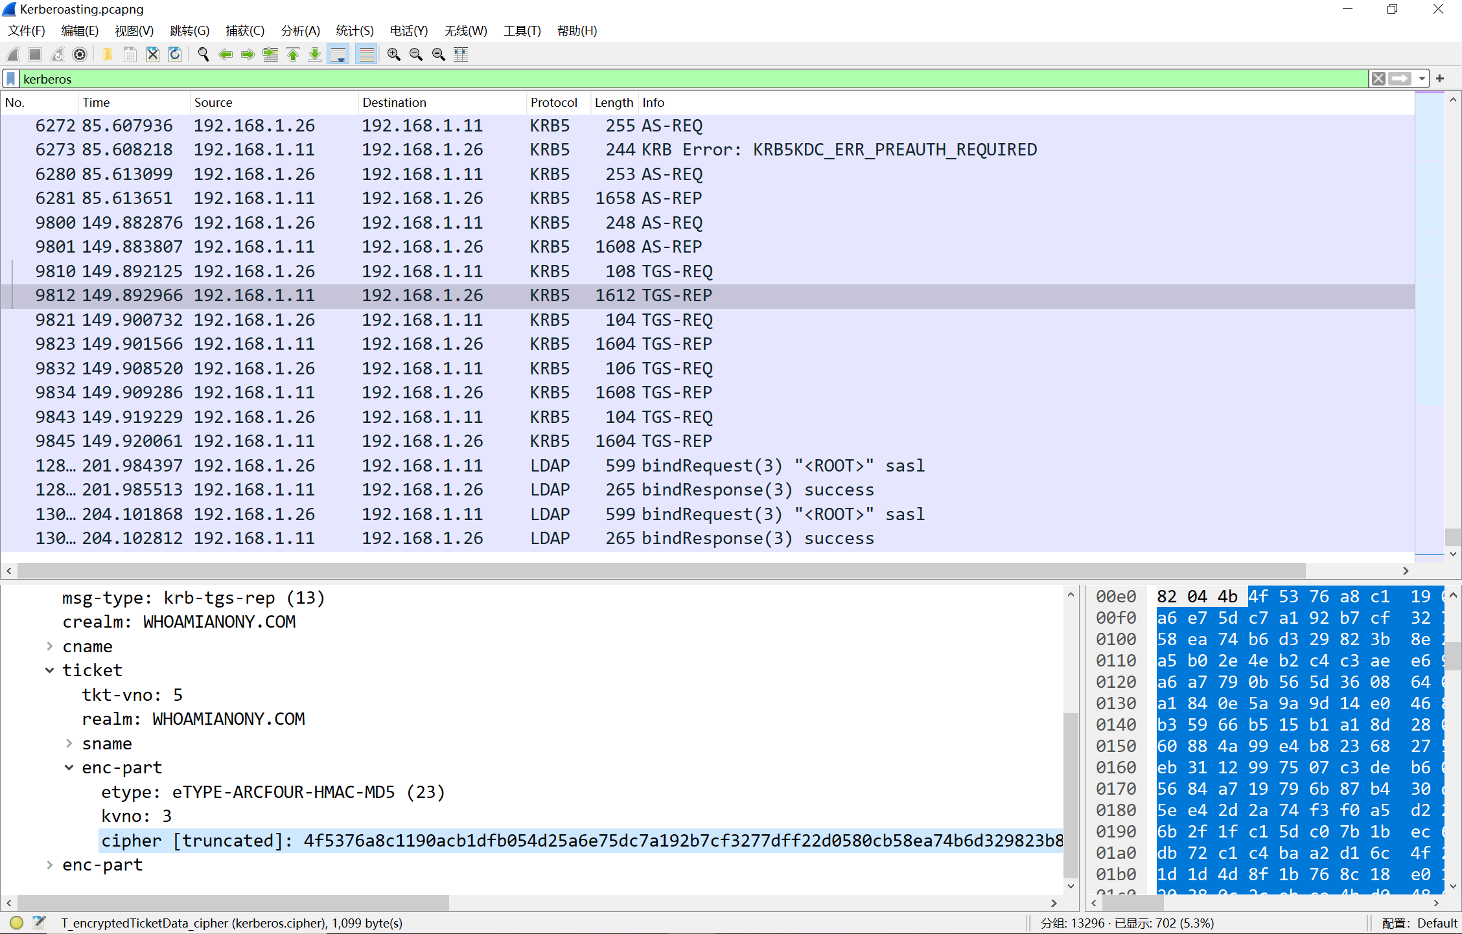Sort by the Source column header

(274, 102)
